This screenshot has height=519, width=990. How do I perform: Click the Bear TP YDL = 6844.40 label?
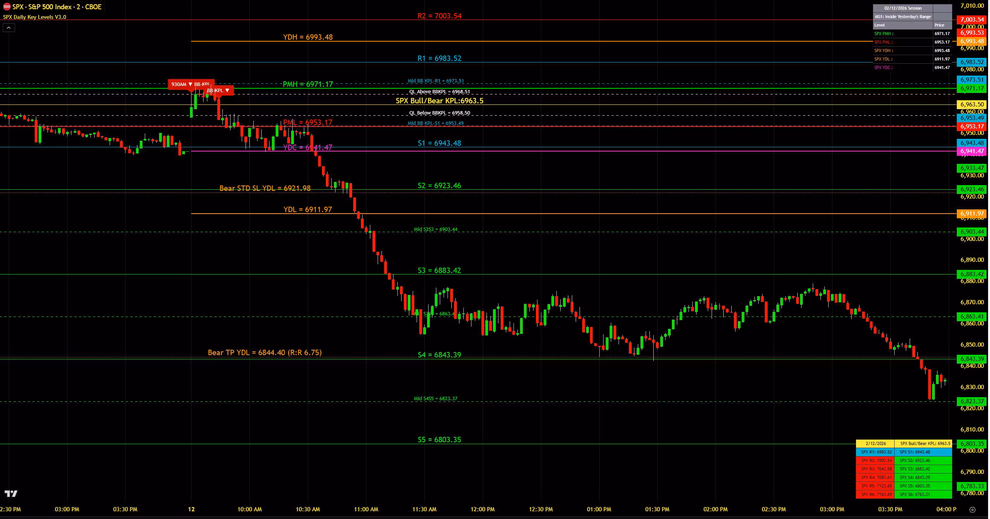pos(264,352)
